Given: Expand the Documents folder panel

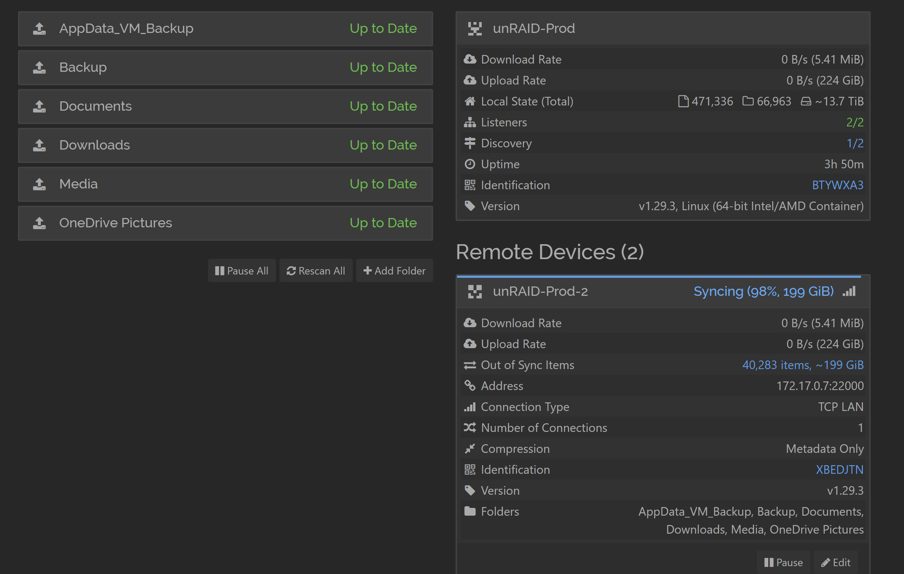Looking at the screenshot, I should (x=225, y=106).
